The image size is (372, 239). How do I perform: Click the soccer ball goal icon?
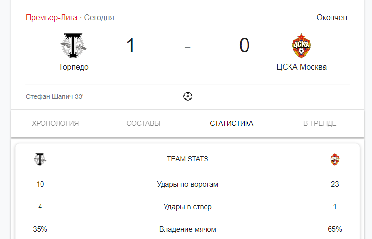188,96
